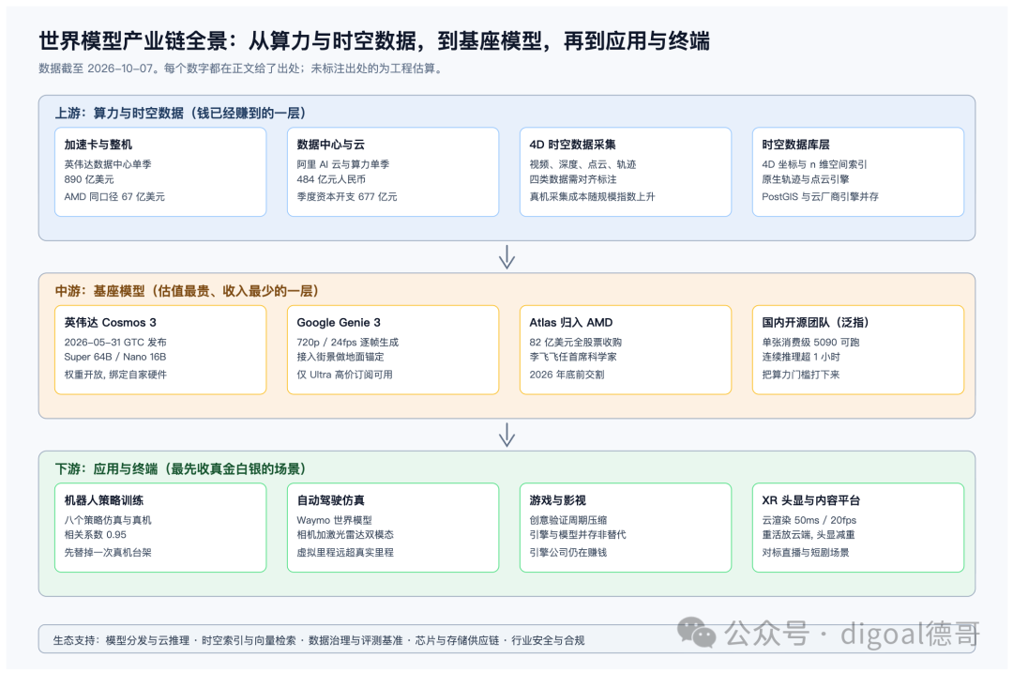
Task: Click the line "连续推理超 1 小时"
Action: 801,357
